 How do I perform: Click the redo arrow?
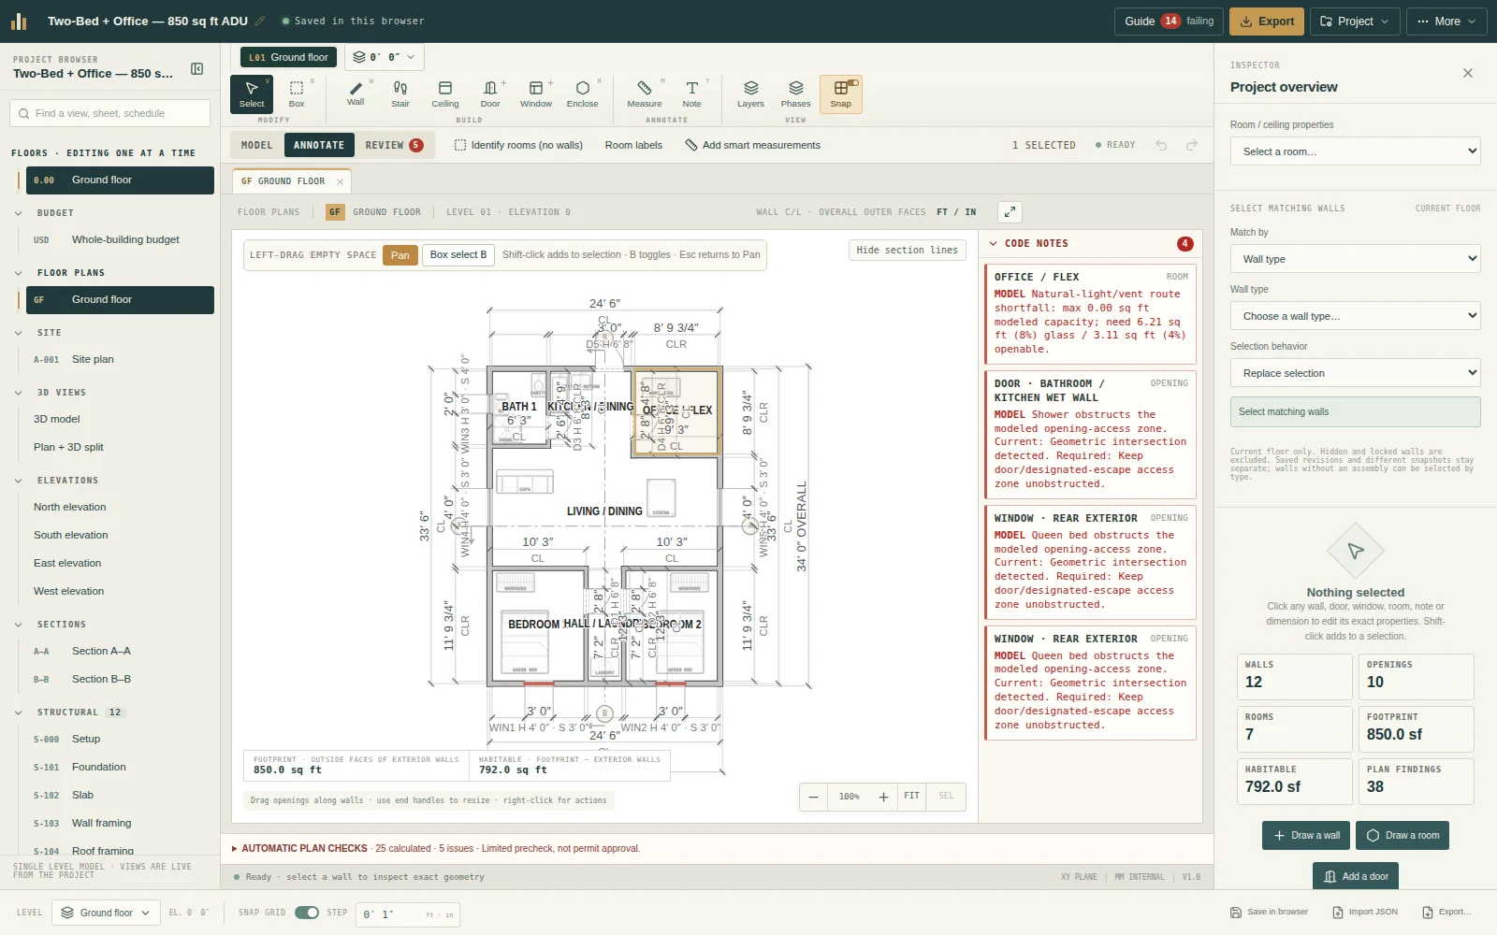pyautogui.click(x=1192, y=145)
